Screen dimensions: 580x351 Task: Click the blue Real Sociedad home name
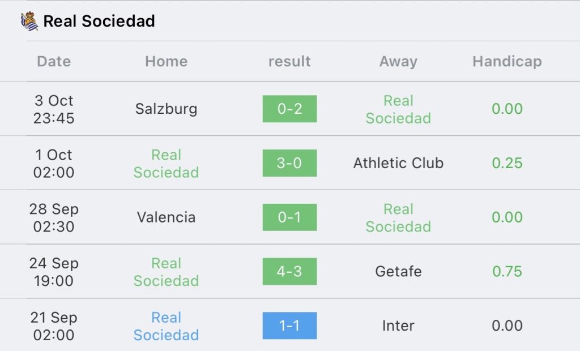click(166, 326)
